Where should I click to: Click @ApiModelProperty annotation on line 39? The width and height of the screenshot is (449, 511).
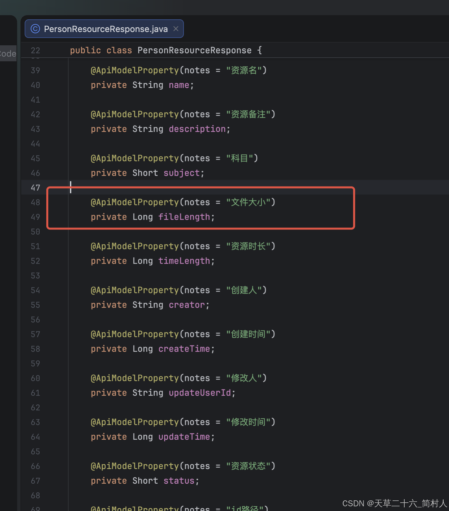pyautogui.click(x=135, y=70)
